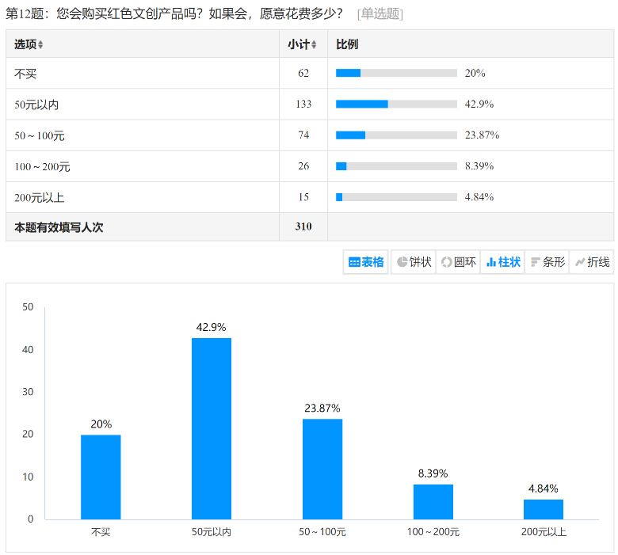This screenshot has height=555, width=618.
Task: Click the 不买 row progress bar in table
Action: coord(396,73)
